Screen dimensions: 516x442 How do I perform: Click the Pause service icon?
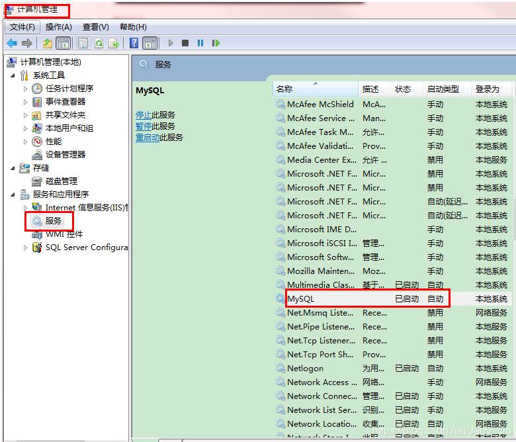(200, 43)
